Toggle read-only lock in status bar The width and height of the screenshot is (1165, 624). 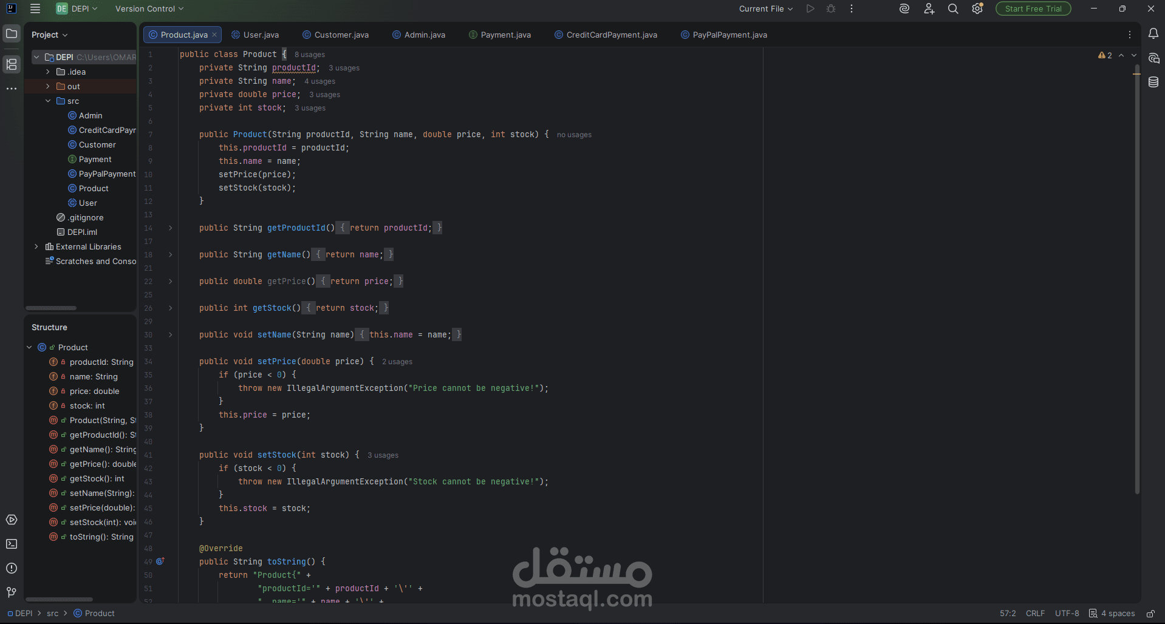pos(1150,614)
